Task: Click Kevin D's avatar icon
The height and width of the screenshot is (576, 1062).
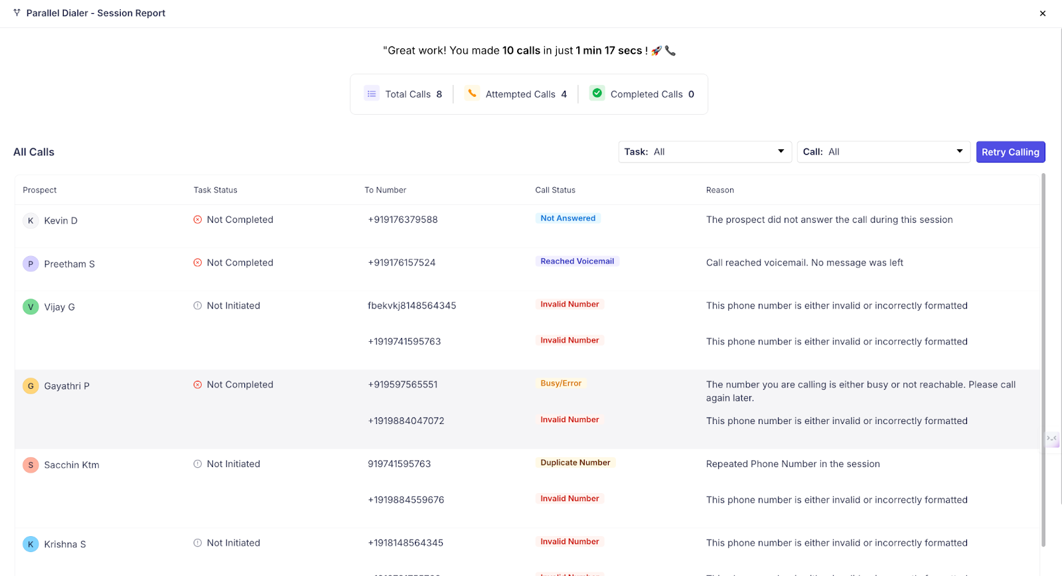Action: coord(31,221)
